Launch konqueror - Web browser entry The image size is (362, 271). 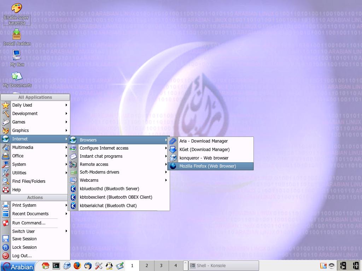[211, 158]
